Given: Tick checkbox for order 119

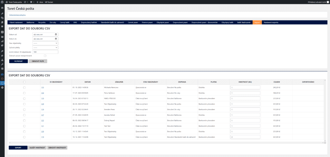Looking at the screenshot, I should pyautogui.click(x=24, y=137).
